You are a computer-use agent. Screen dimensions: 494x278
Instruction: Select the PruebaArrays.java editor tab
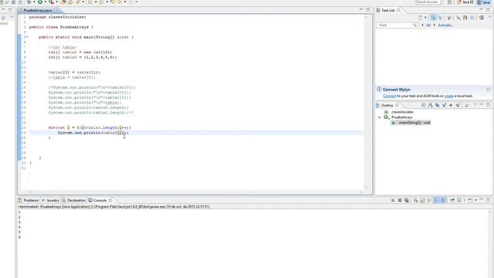tap(37, 10)
